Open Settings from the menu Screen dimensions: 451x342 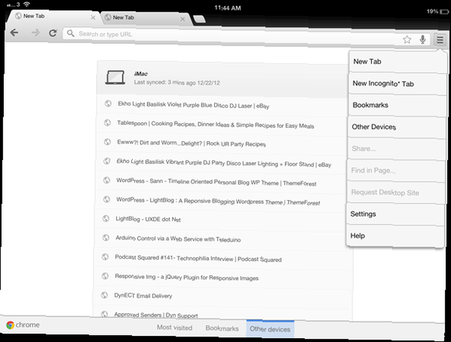click(x=396, y=214)
